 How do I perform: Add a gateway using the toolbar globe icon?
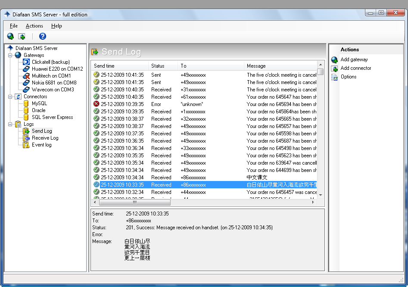pos(9,36)
